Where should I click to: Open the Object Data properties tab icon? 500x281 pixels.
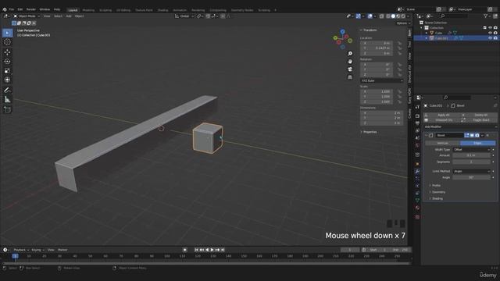point(417,200)
